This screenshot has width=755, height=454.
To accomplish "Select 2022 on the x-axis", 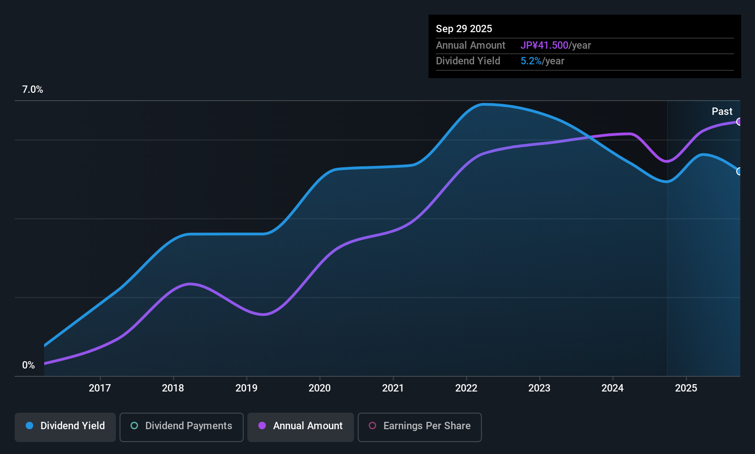I will point(466,388).
